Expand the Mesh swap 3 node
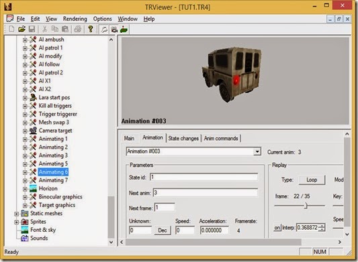Screen dimensions: 358x262 click(x=25, y=123)
